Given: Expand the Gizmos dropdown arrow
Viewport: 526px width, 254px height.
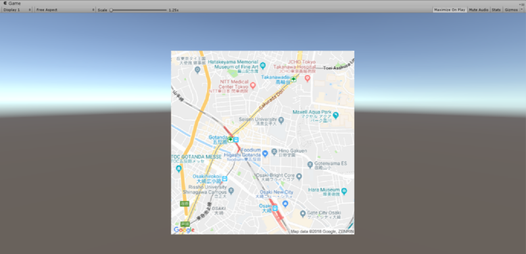Looking at the screenshot, I should [x=521, y=10].
